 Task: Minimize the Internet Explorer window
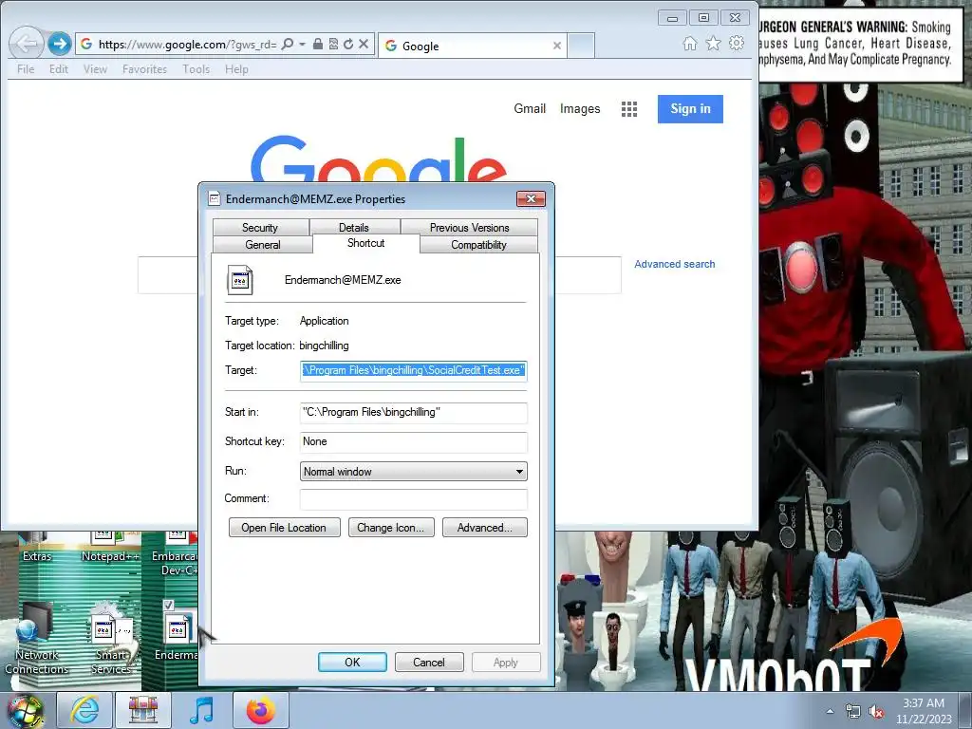pos(673,17)
